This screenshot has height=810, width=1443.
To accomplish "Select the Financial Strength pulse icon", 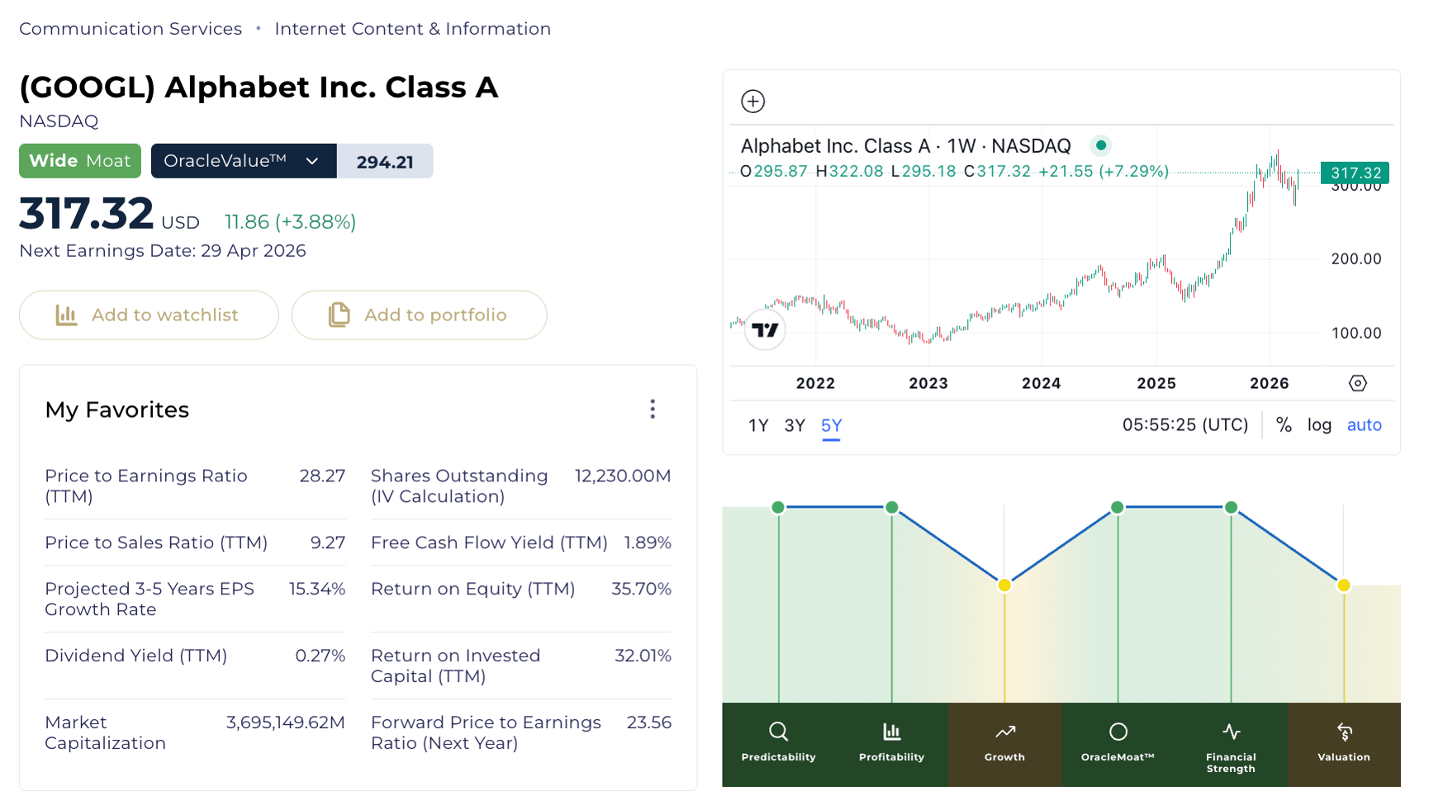I will [1231, 732].
